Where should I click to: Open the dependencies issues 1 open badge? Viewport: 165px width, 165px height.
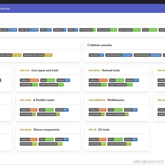coord(38,55)
